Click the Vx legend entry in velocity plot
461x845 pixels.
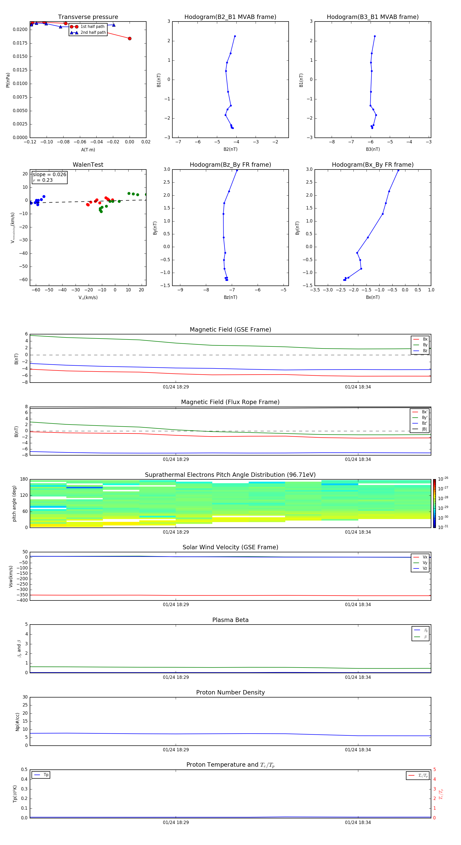420,557
